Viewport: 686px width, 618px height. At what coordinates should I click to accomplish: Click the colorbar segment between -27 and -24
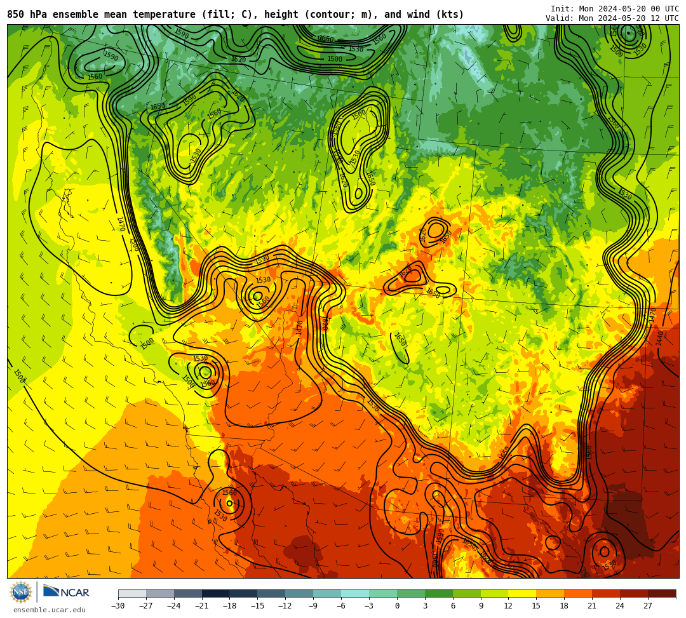pyautogui.click(x=160, y=593)
